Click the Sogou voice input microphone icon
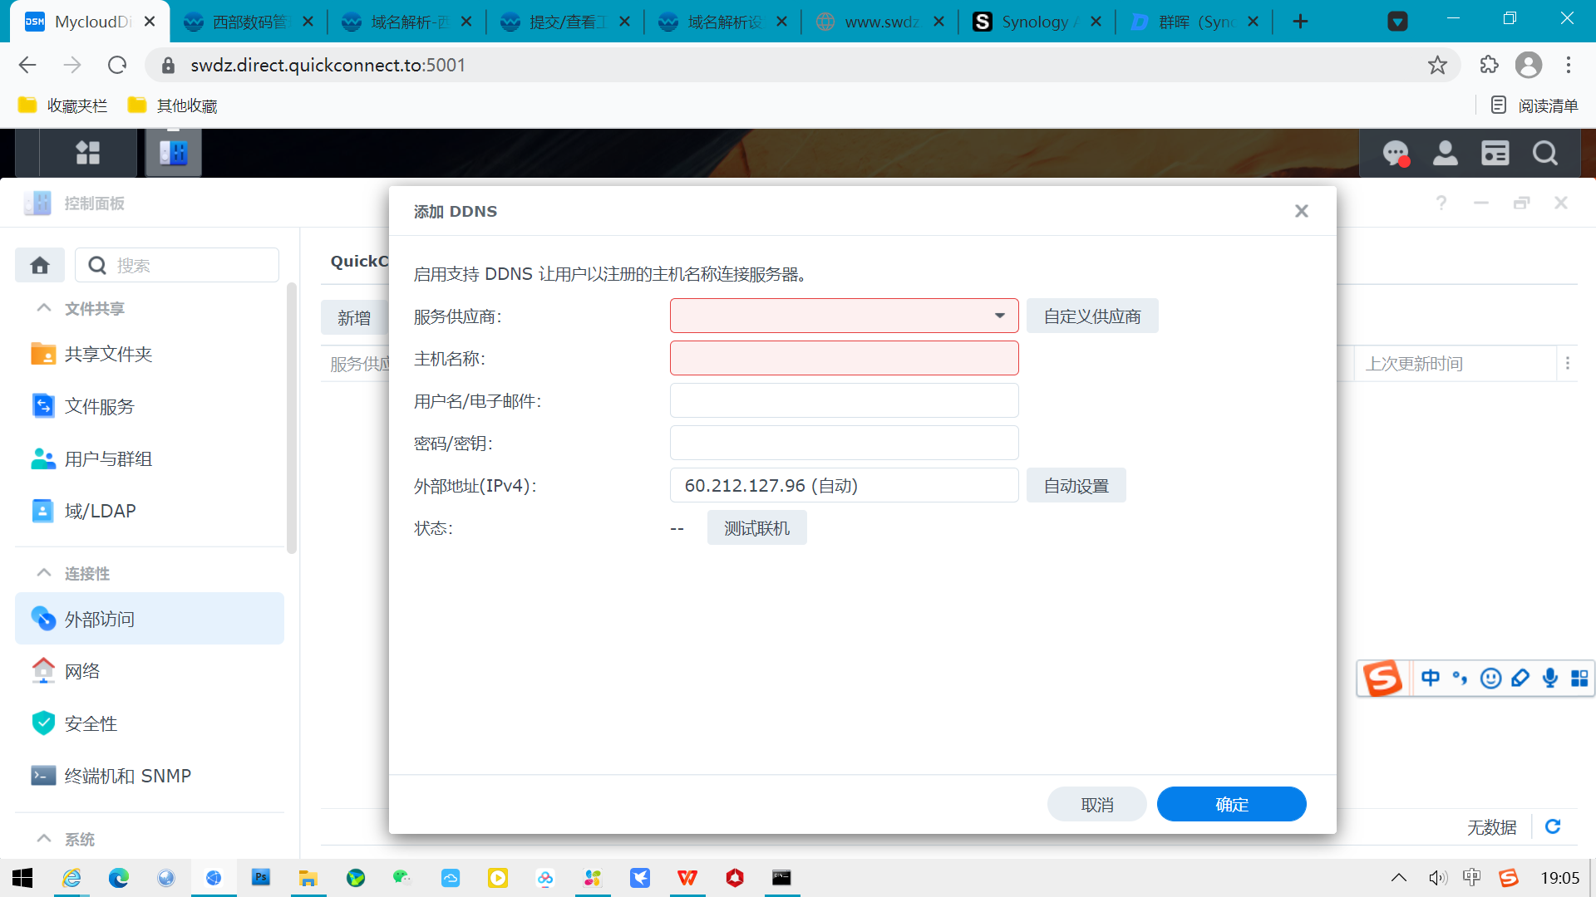Viewport: 1596px width, 897px height. click(x=1549, y=678)
